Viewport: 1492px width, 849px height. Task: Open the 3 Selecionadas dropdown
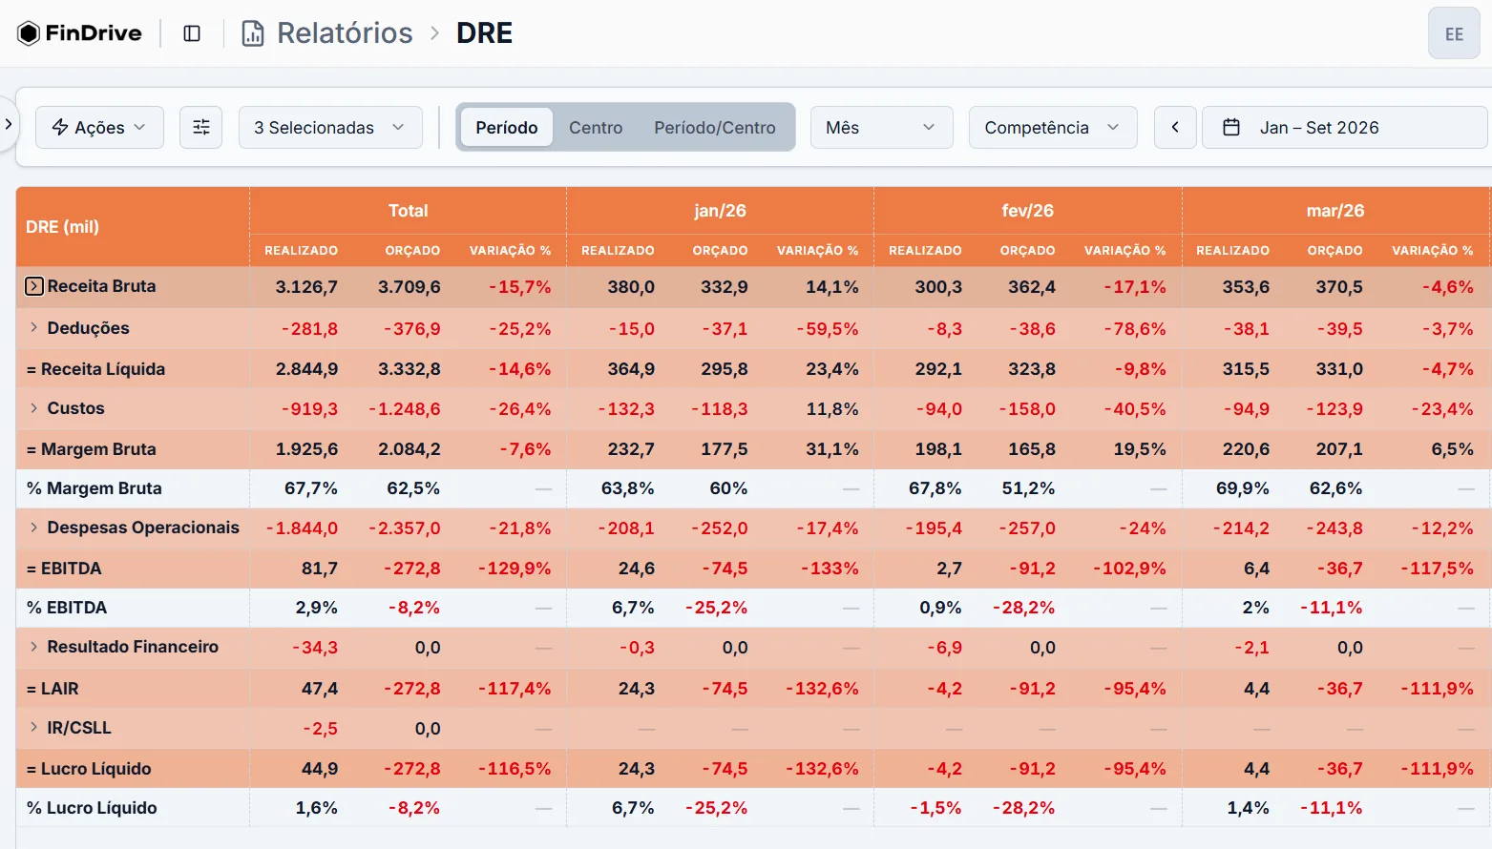(330, 127)
